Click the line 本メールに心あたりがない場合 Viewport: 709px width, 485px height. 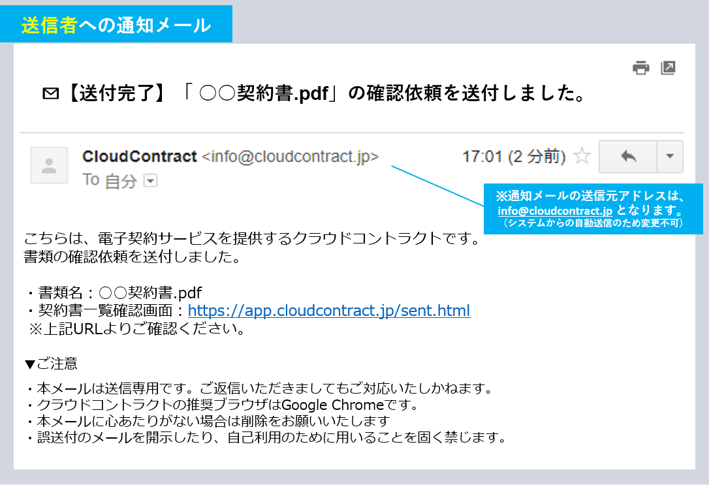click(x=209, y=421)
